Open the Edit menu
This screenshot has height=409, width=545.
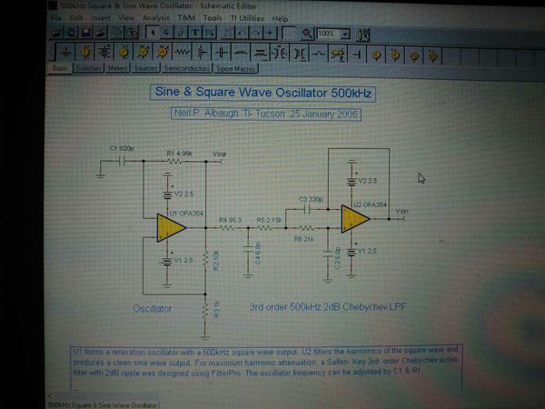[76, 18]
